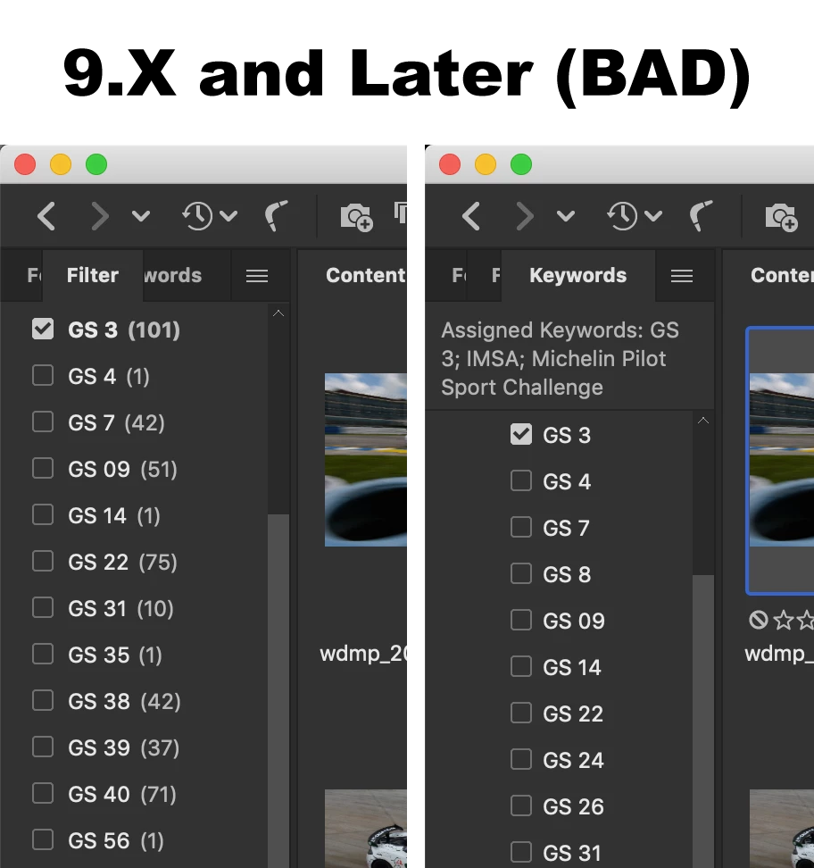Click wdmp filename in left window
Screen dimensions: 814x868
363,654
